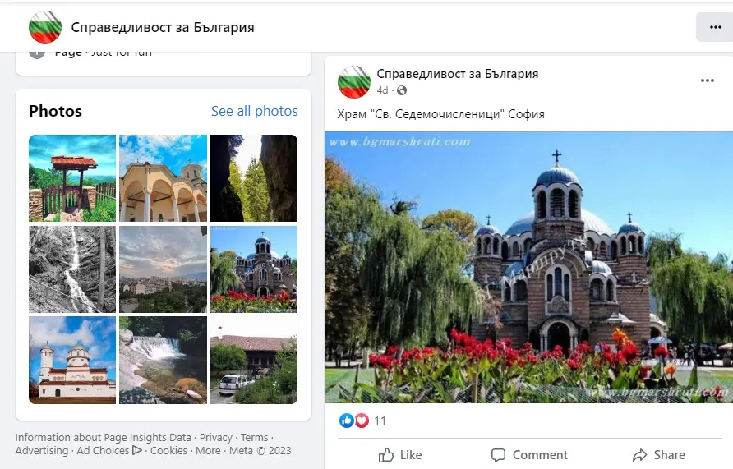Click the Comment speech bubble button

pos(529,455)
